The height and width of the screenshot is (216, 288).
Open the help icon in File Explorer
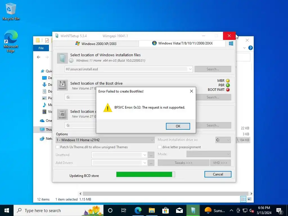coord(250,48)
